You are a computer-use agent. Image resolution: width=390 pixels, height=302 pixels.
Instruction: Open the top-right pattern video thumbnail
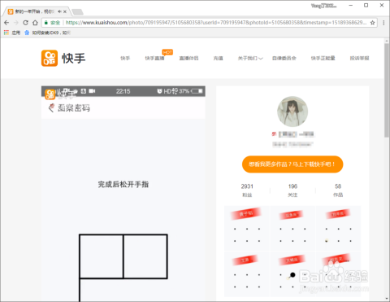(338, 229)
